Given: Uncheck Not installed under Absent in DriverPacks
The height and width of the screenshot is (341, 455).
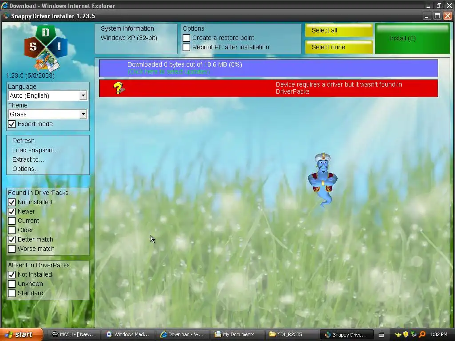Looking at the screenshot, I should tap(12, 274).
